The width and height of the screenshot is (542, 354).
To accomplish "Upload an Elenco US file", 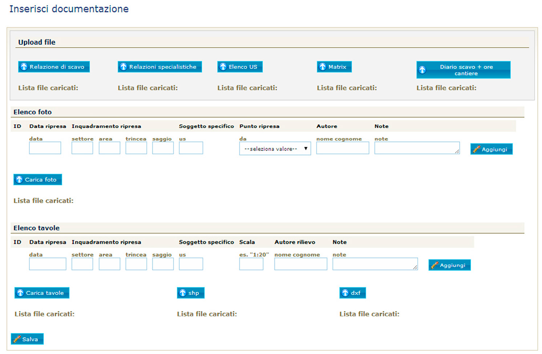I will (240, 67).
